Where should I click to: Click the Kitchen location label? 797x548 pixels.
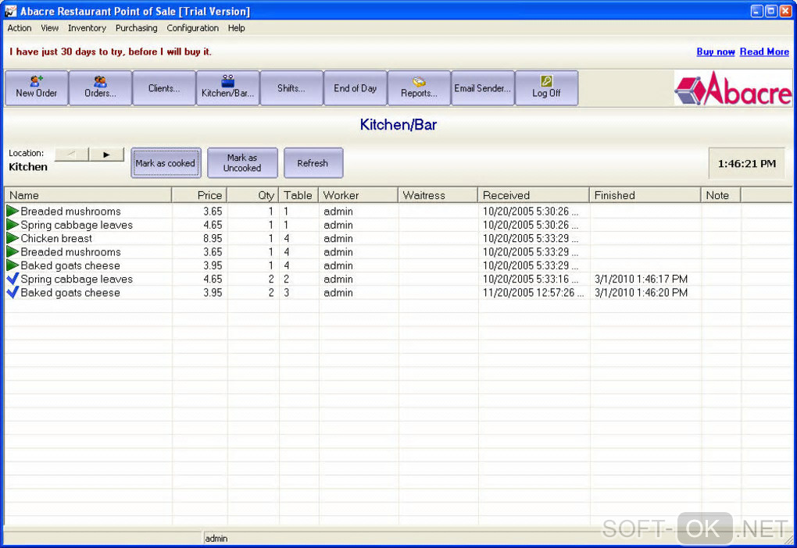(28, 166)
